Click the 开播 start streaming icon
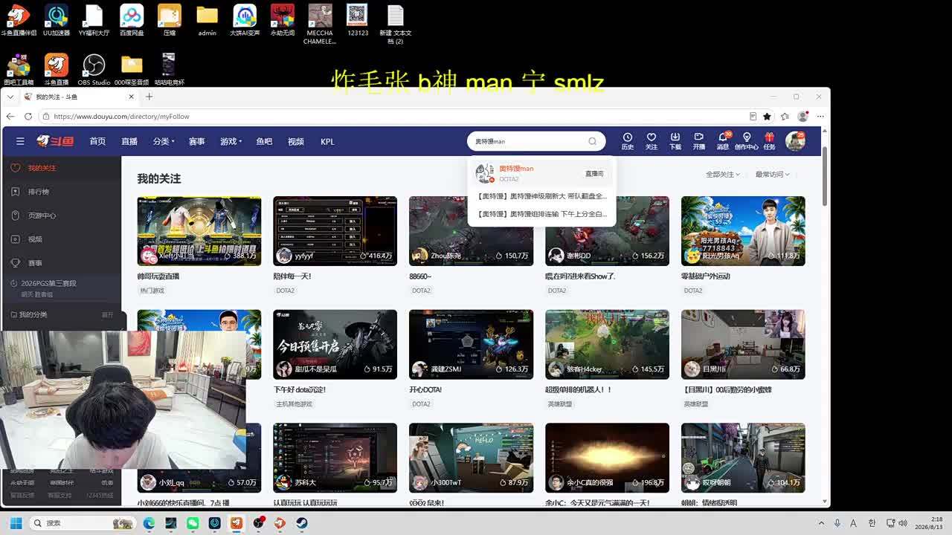 click(x=699, y=141)
